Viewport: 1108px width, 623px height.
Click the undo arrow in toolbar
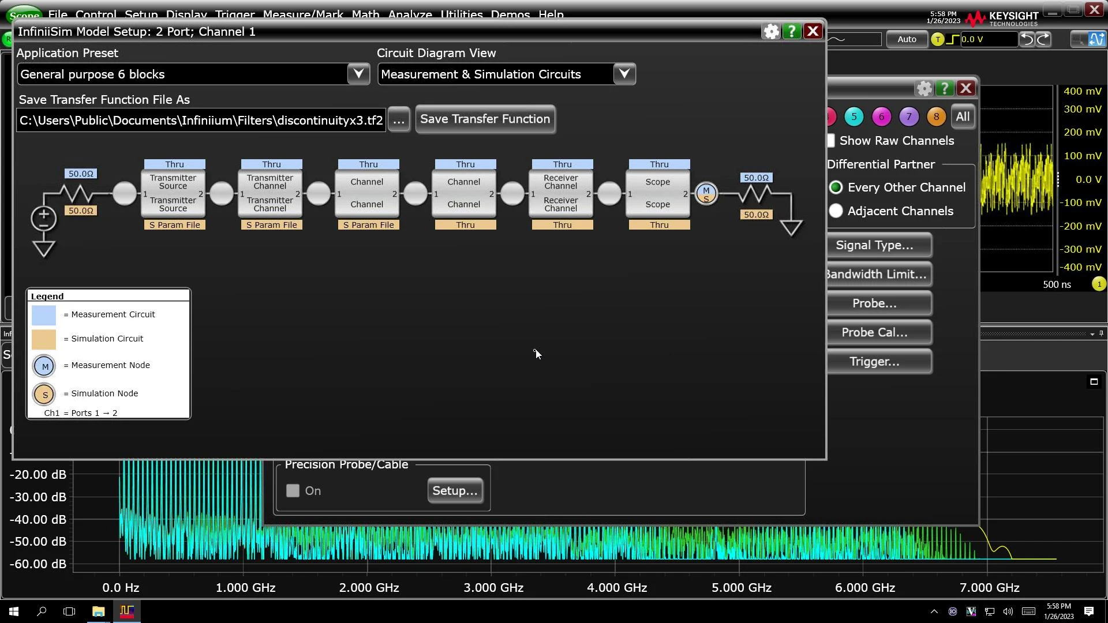click(x=1027, y=39)
